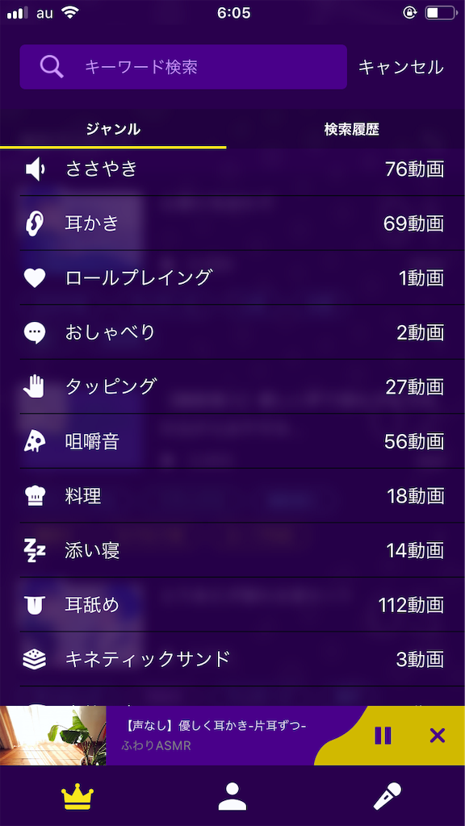
Task: Open the crown ranking tab
Action: tap(77, 796)
